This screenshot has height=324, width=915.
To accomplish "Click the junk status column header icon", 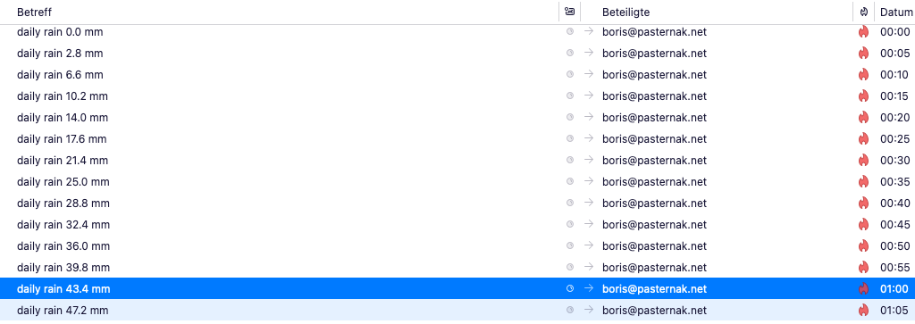I will pyautogui.click(x=863, y=12).
